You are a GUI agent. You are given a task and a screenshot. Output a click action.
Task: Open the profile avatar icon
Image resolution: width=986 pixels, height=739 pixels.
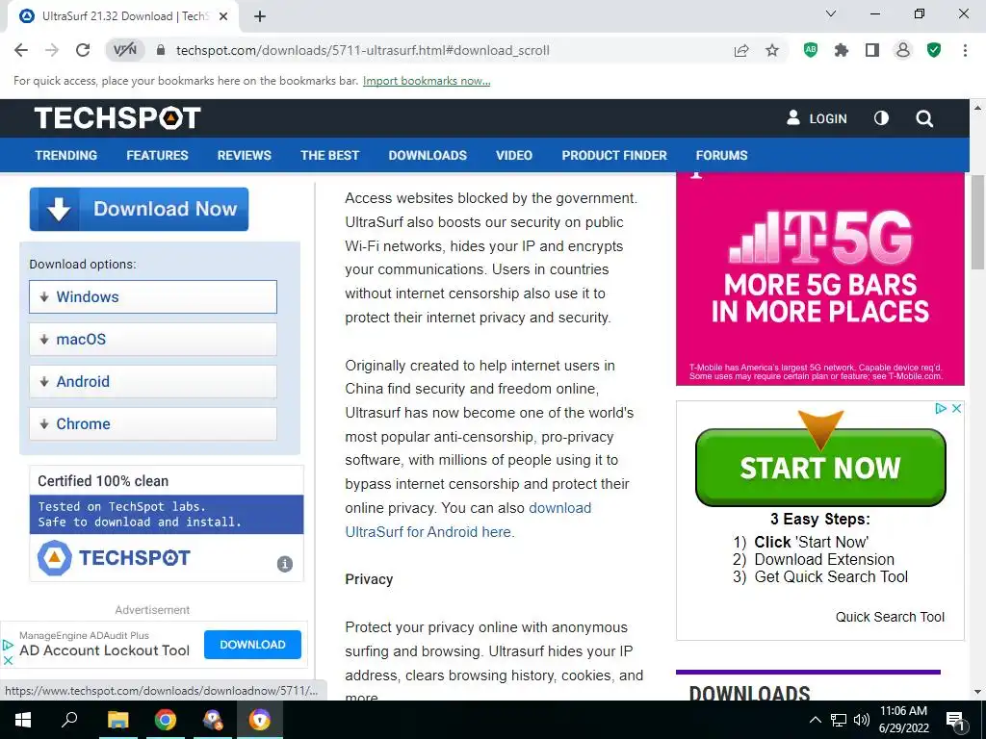903,50
